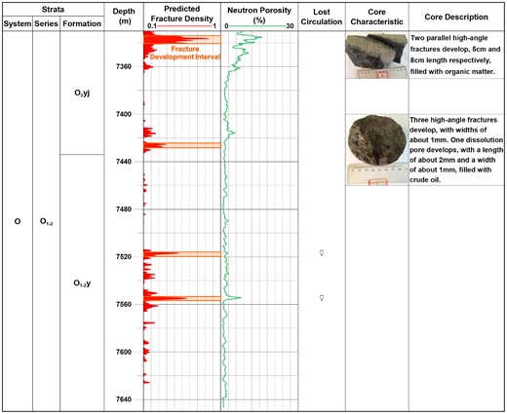Viewport: 507px width, 414px height.
Task: Click the O system label
Action: click(18, 221)
